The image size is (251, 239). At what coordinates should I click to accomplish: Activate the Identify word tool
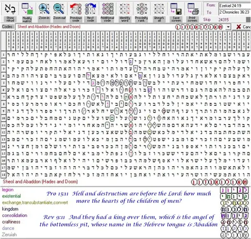pyautogui.click(x=125, y=12)
